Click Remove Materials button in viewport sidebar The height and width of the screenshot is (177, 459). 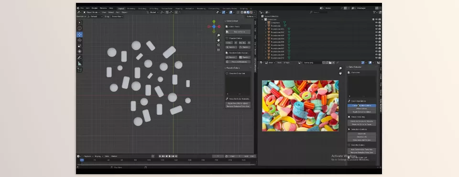[238, 62]
